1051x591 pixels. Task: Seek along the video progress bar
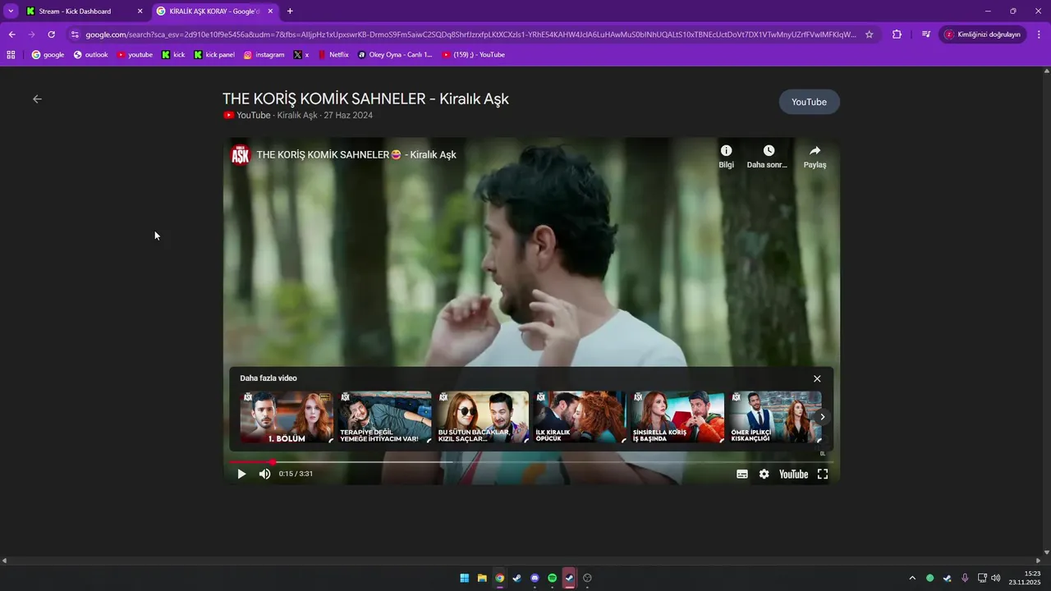click(530, 462)
